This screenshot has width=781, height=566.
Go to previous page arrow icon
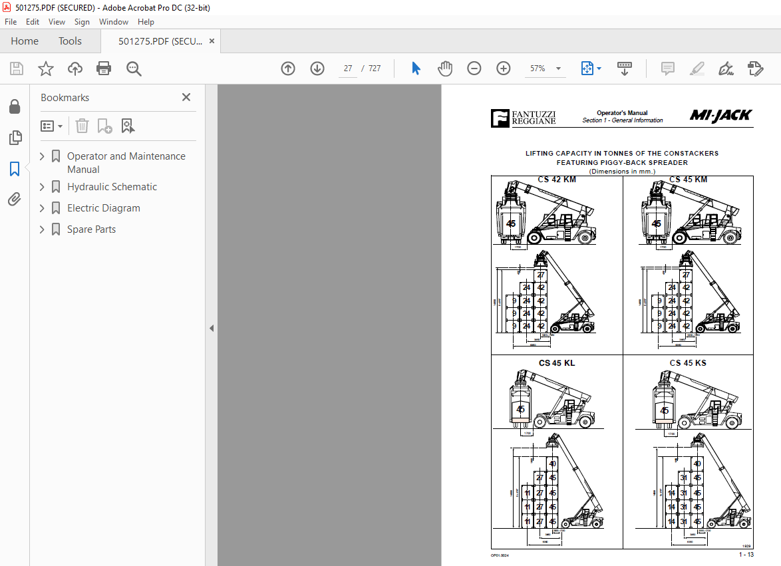[x=288, y=69]
